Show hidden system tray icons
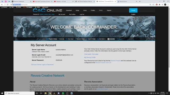Screen dimensions: 170x95 149,93
